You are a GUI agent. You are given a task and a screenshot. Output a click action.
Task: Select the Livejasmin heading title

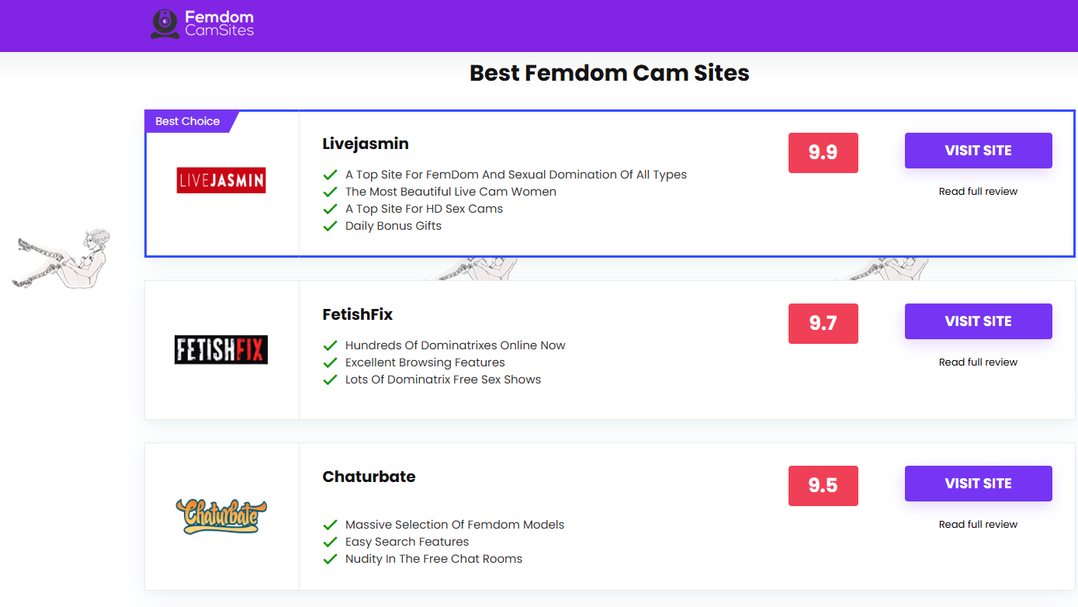[366, 144]
